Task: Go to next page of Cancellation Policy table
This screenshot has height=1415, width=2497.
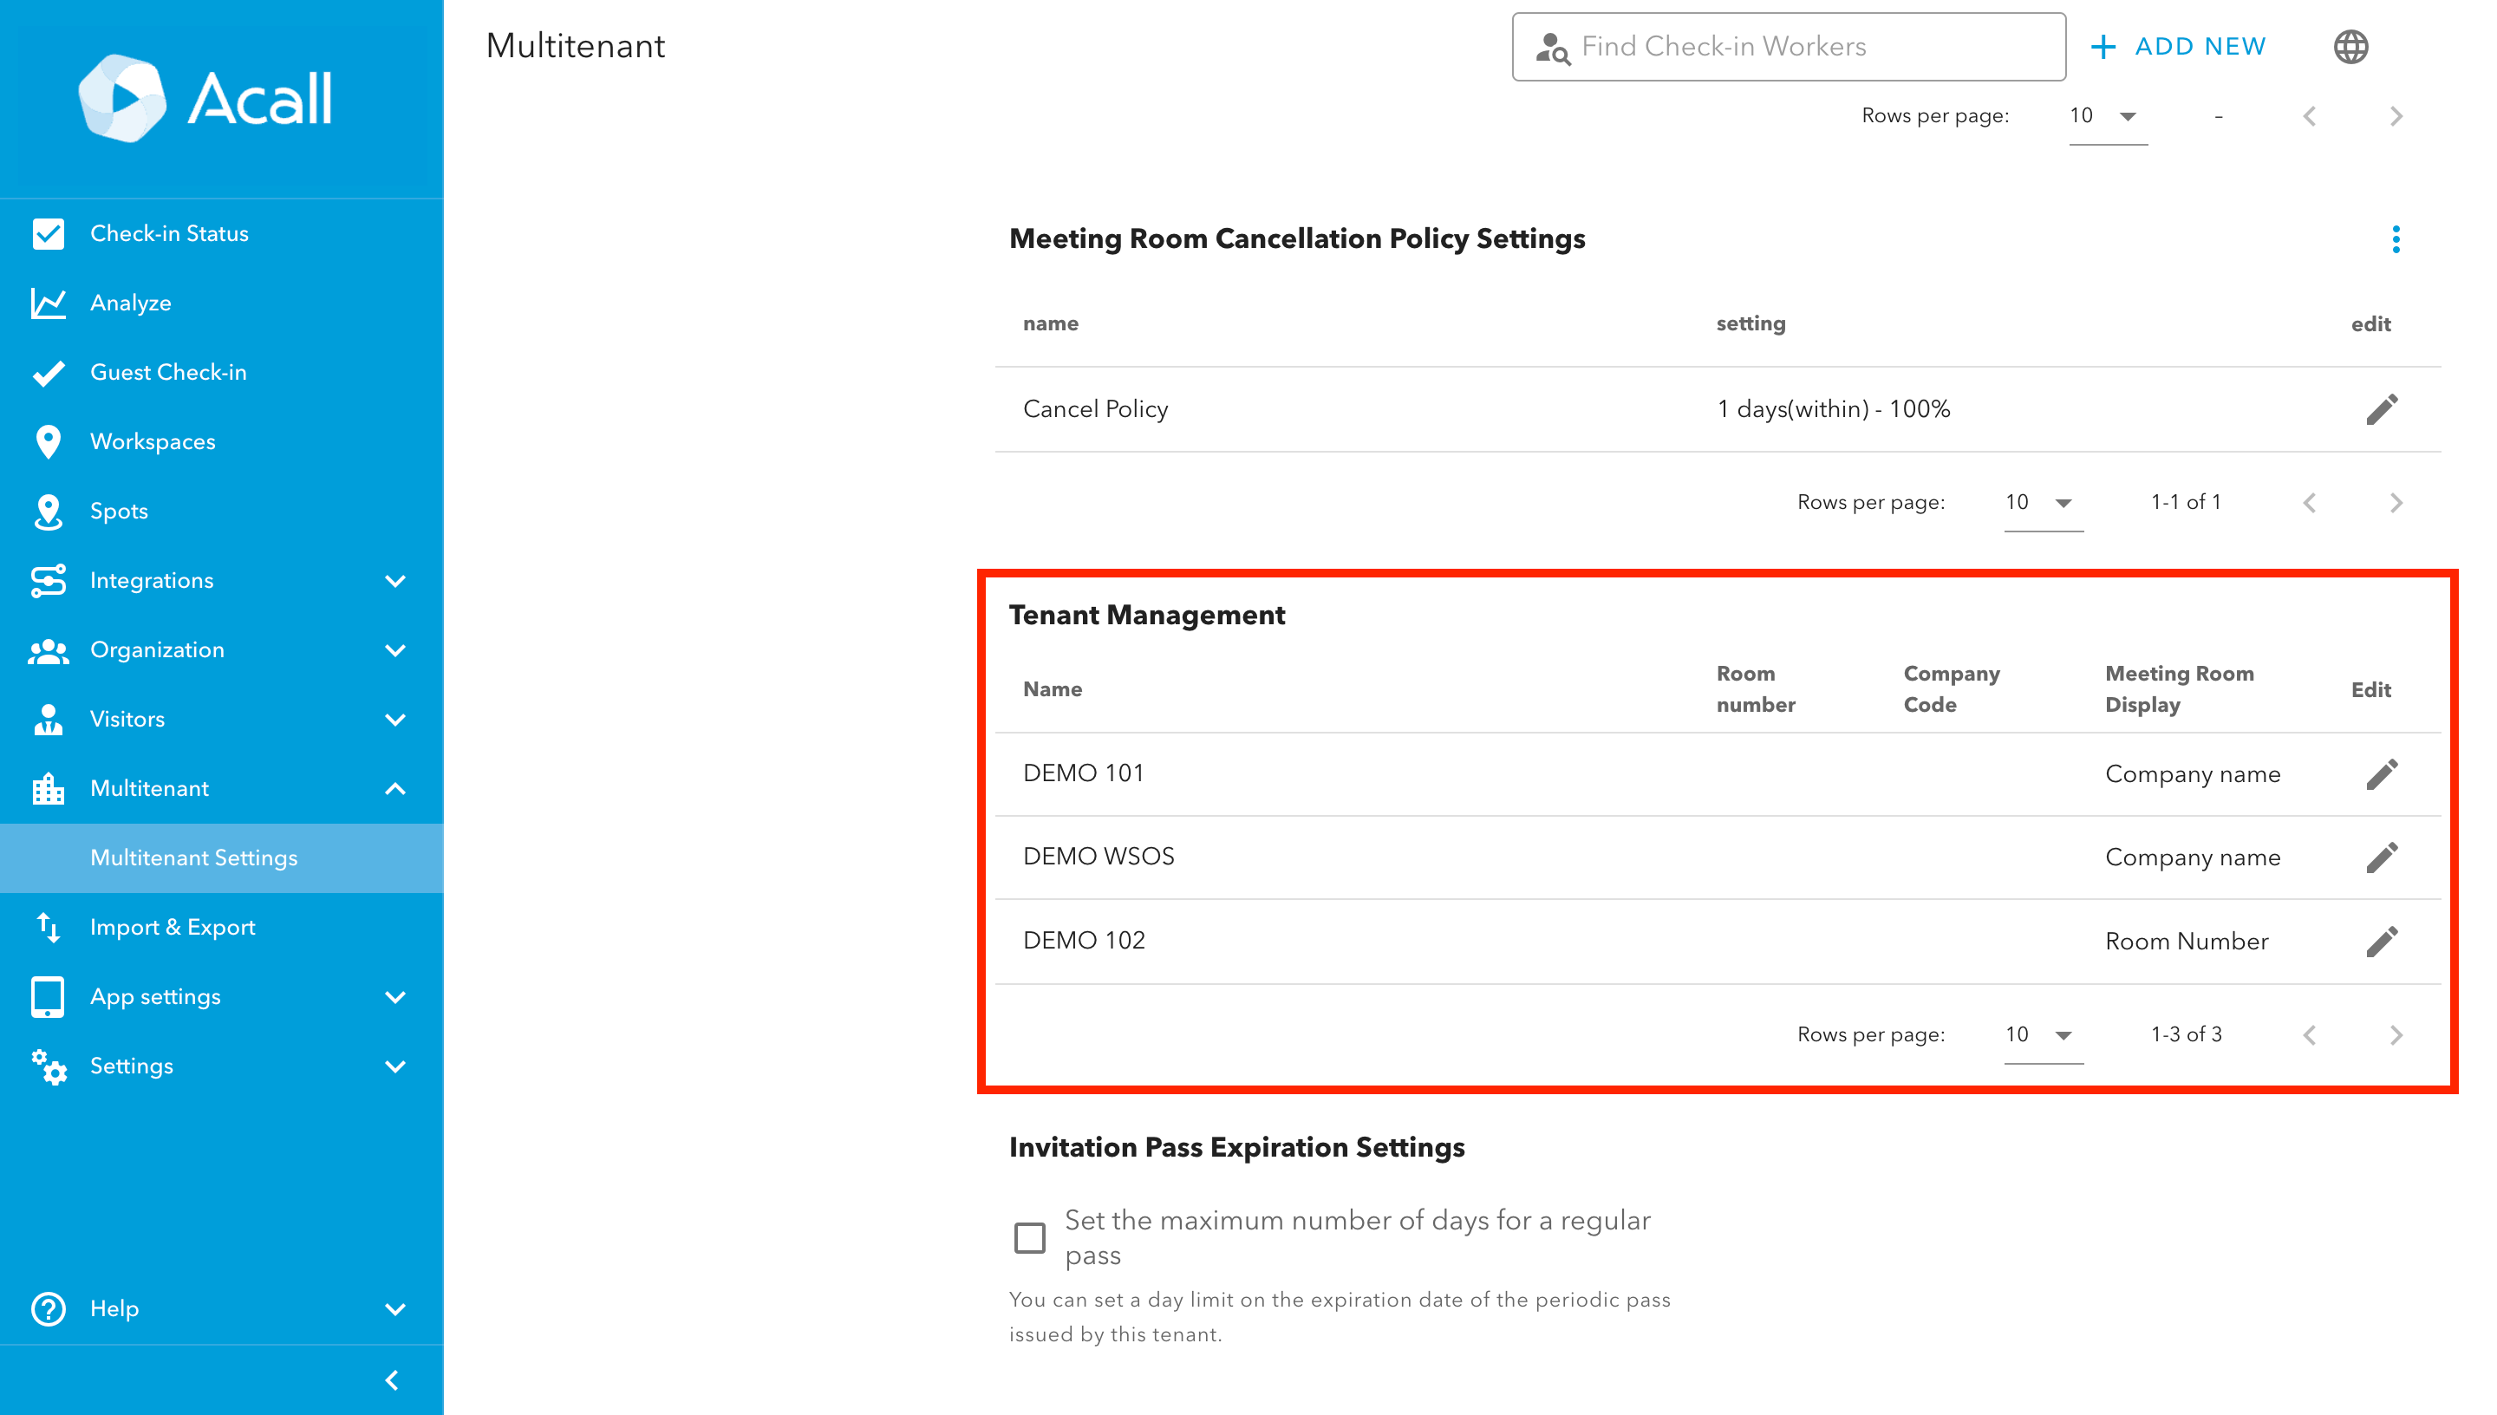Action: [2395, 502]
